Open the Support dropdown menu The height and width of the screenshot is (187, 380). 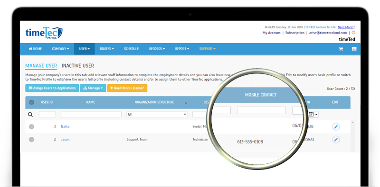click(x=207, y=49)
